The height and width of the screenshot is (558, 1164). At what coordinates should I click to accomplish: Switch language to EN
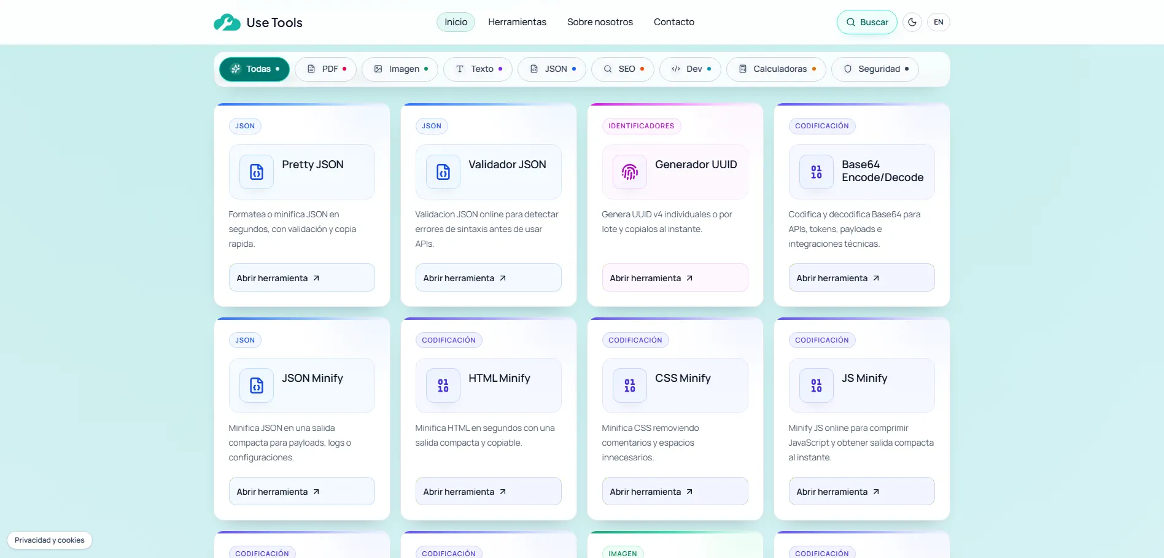(938, 22)
